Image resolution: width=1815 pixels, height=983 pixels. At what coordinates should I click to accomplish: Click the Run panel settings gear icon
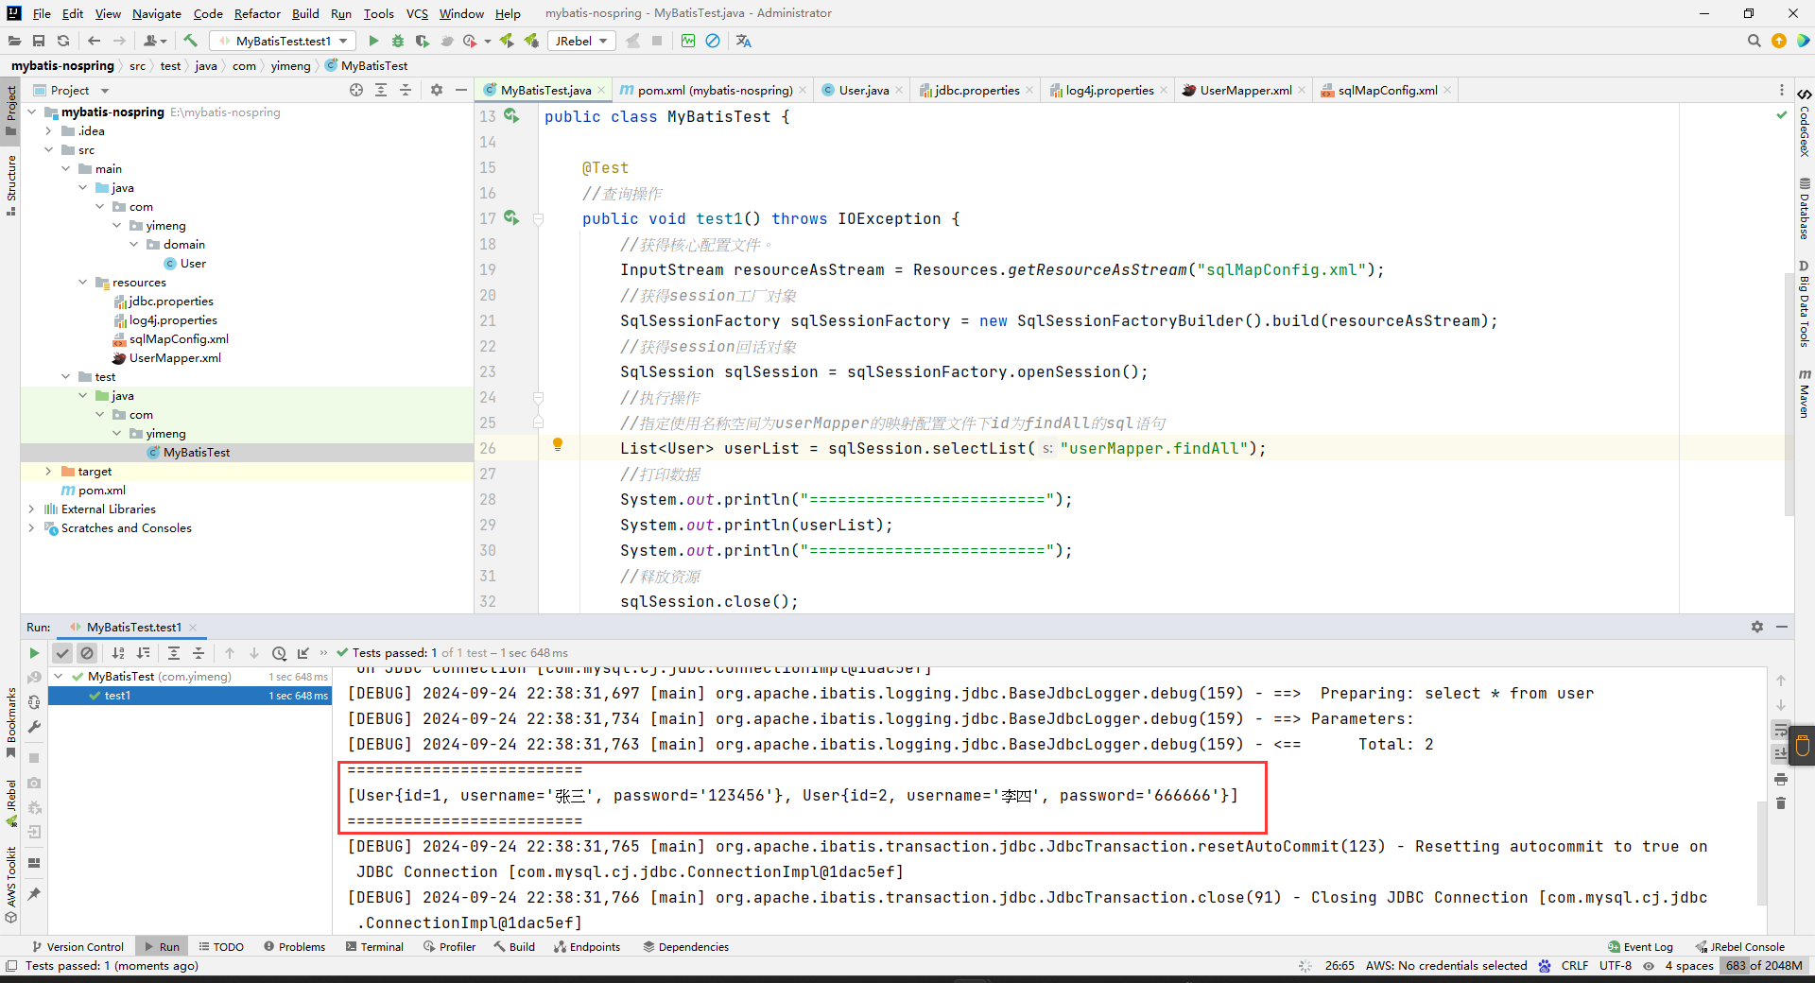1757,627
